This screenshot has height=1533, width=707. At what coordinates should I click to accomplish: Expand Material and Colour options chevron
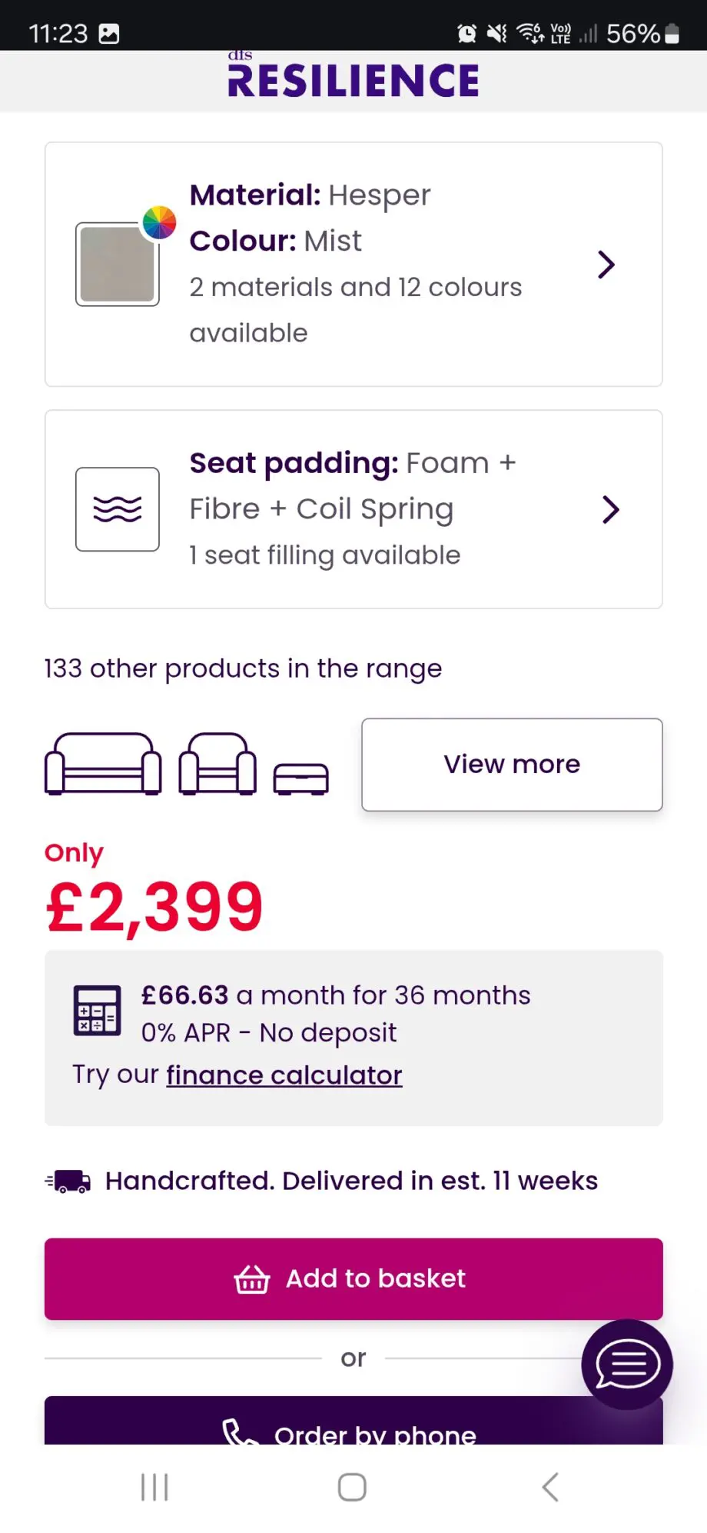point(606,265)
